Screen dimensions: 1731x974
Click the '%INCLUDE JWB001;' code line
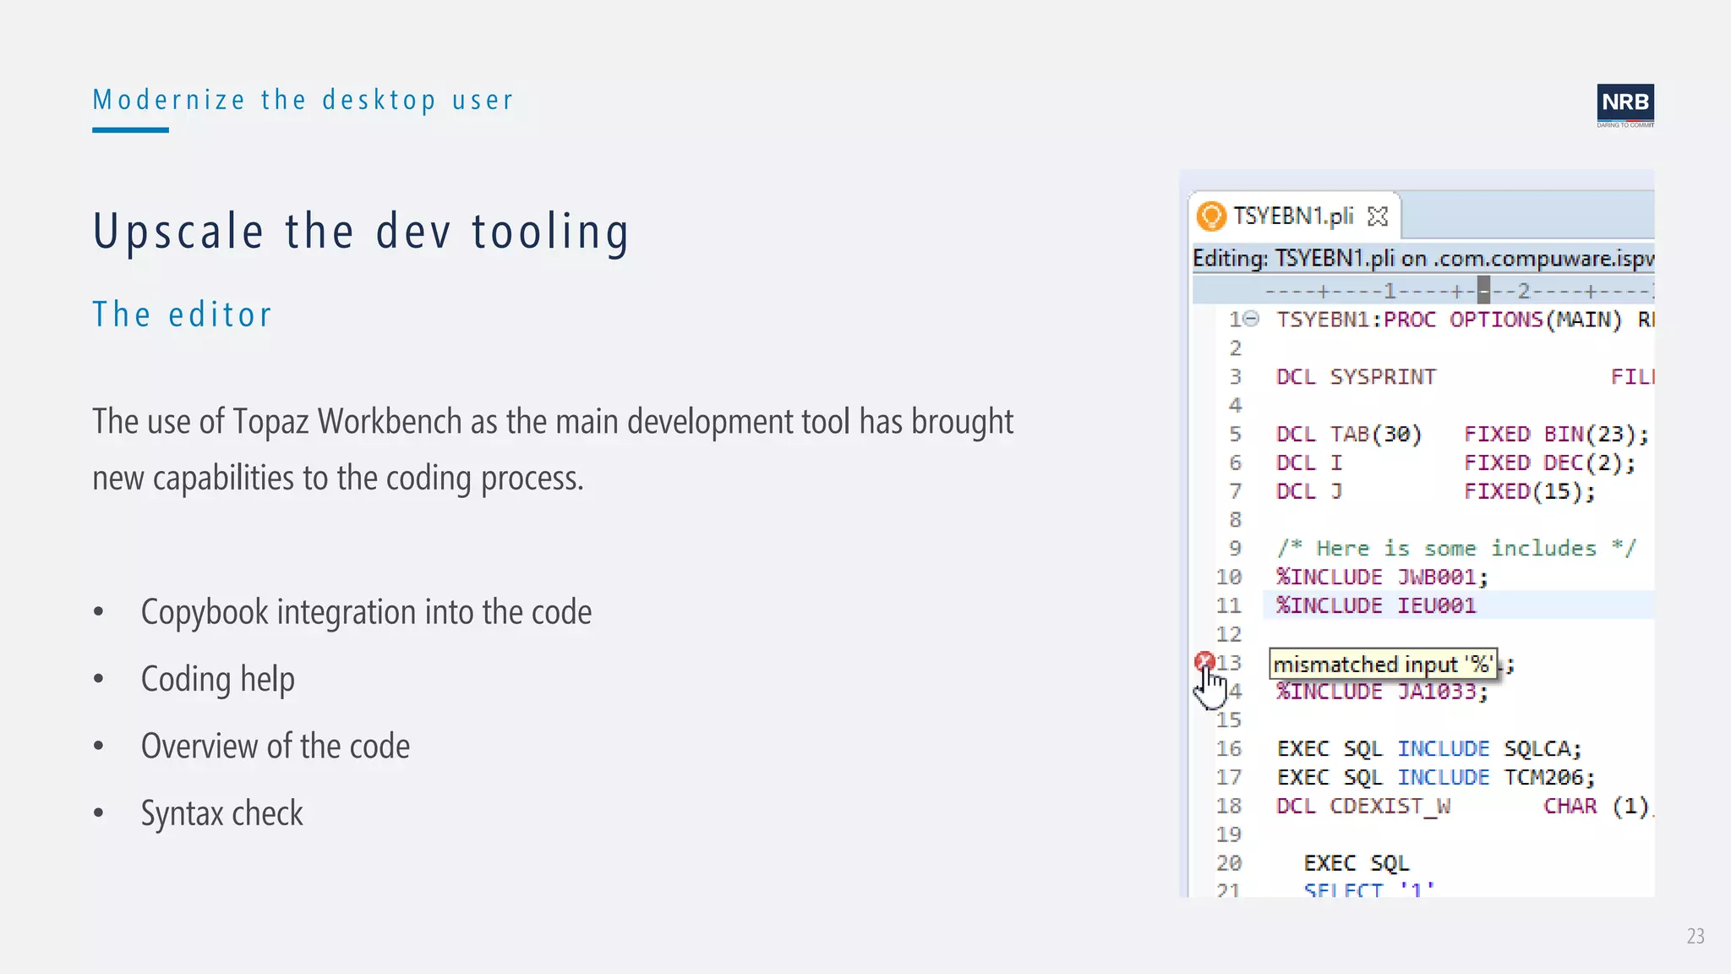[x=1382, y=577]
